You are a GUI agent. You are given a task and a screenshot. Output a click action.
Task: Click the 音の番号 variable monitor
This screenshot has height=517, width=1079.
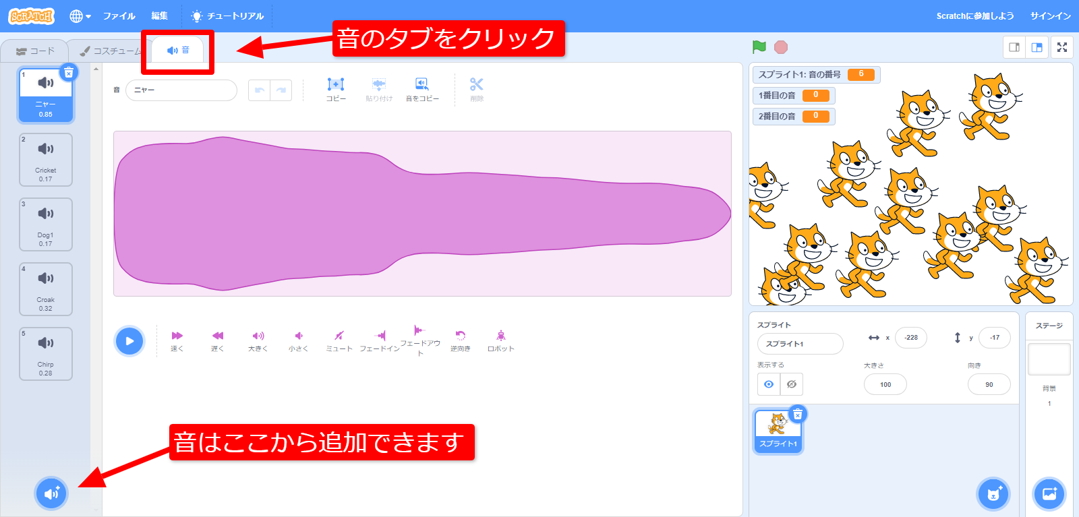click(816, 74)
